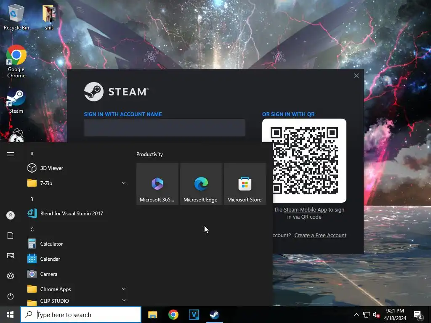Focus the Steam account name field

tap(165, 128)
